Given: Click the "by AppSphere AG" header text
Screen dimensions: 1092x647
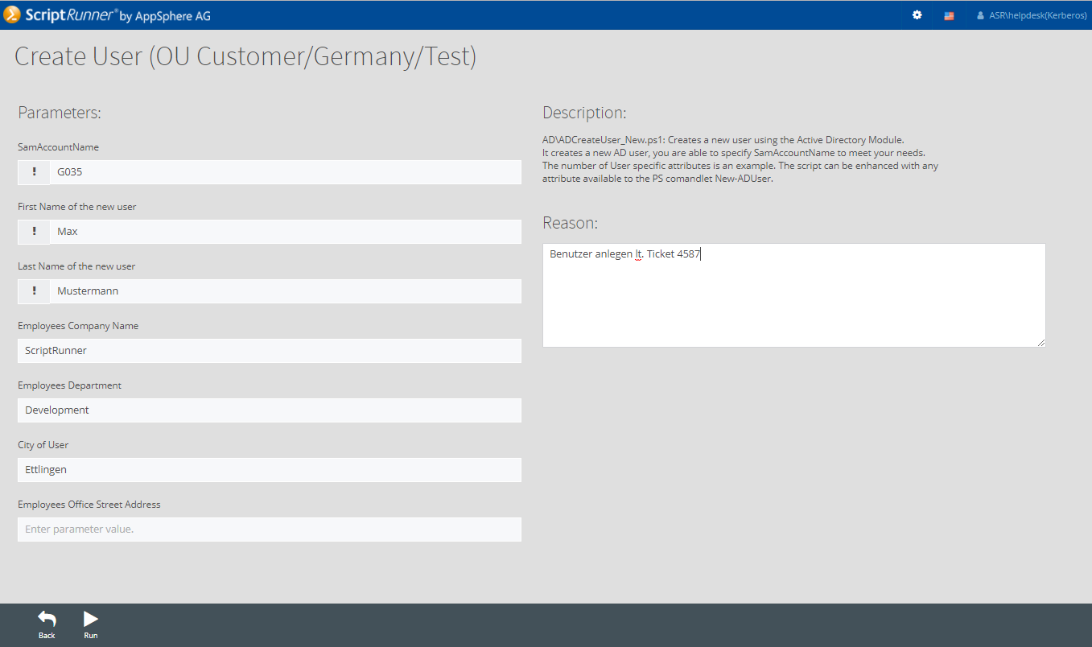Looking at the screenshot, I should coord(165,16).
